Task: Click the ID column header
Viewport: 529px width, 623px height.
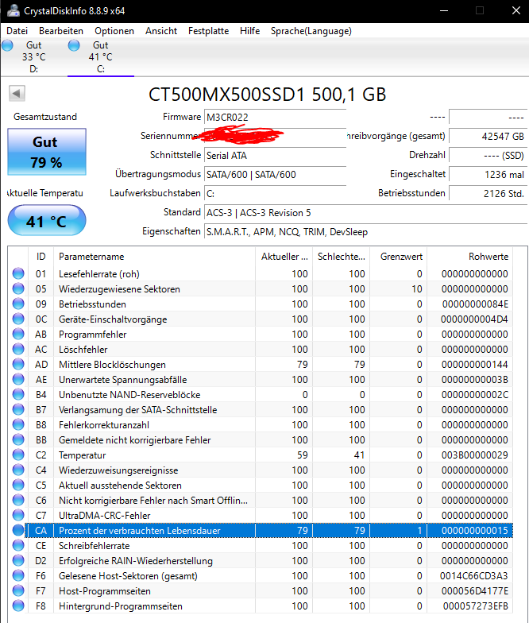Action: click(x=41, y=257)
